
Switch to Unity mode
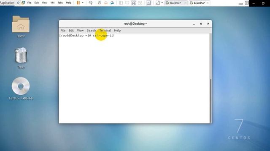tap(140, 3)
